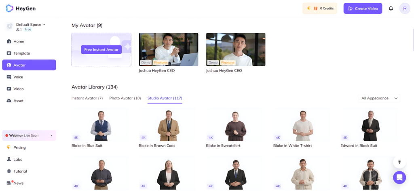The height and width of the screenshot is (192, 414).
Task: Click the gift icon in credits badge
Action: [x=315, y=8]
